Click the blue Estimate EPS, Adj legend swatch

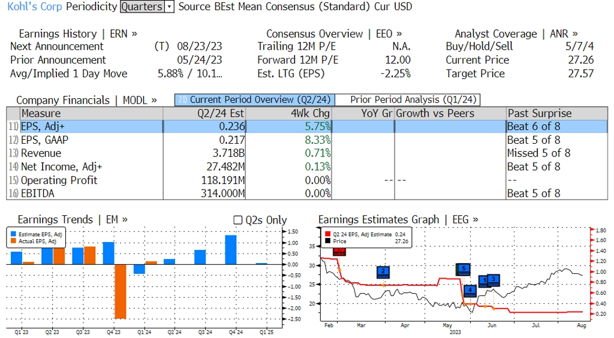[13, 234]
